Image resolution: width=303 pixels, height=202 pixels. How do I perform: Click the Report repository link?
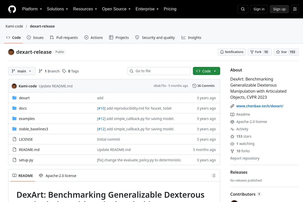click(245, 158)
